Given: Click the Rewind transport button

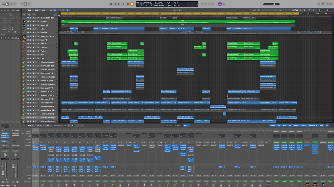Looking at the screenshot, I should tap(110, 4).
